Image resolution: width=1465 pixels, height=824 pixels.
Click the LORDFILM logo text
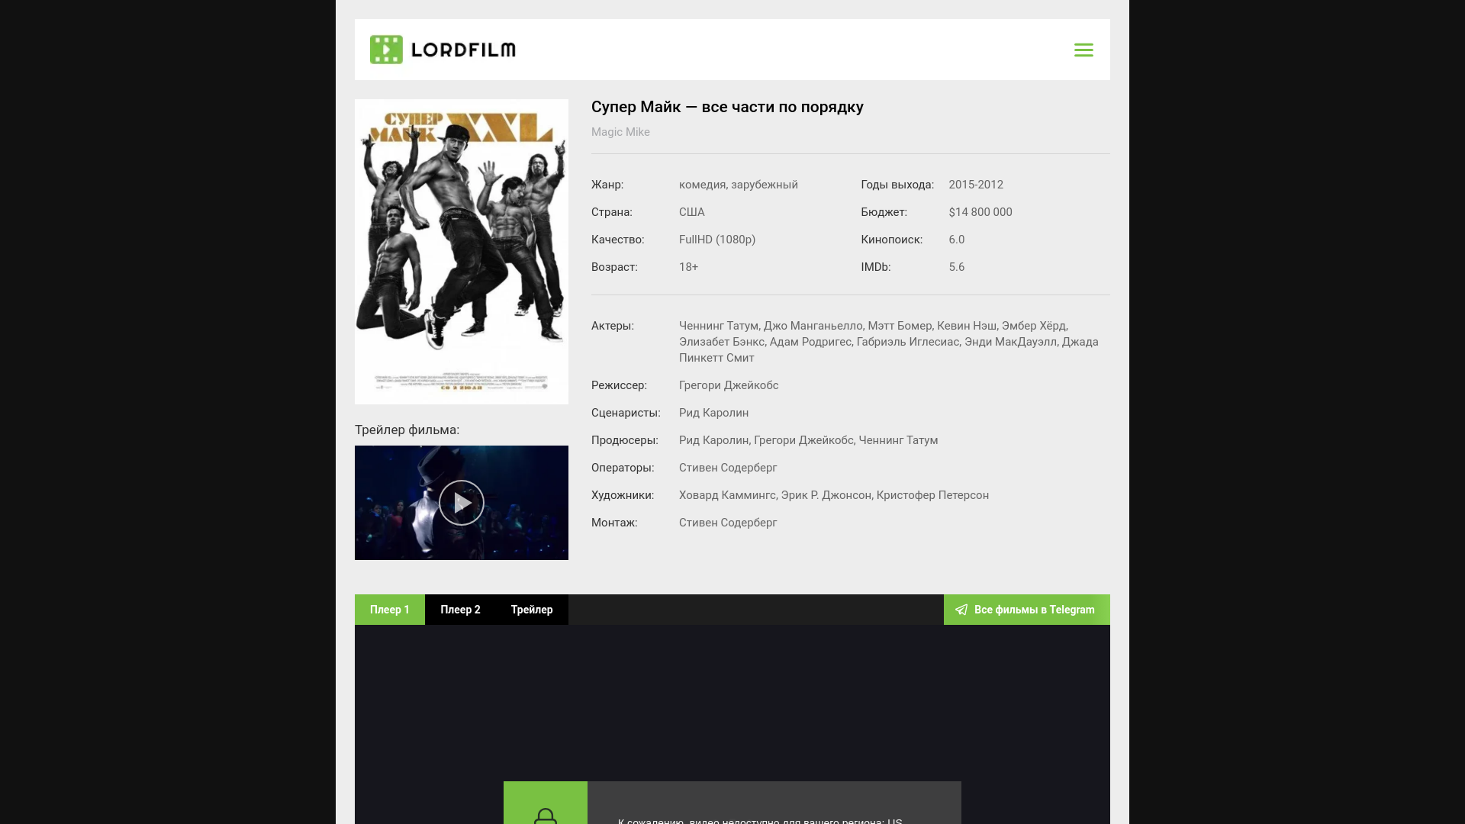pos(463,50)
